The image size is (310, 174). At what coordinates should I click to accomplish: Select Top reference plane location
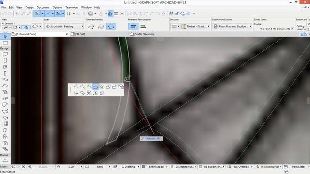click(133, 26)
